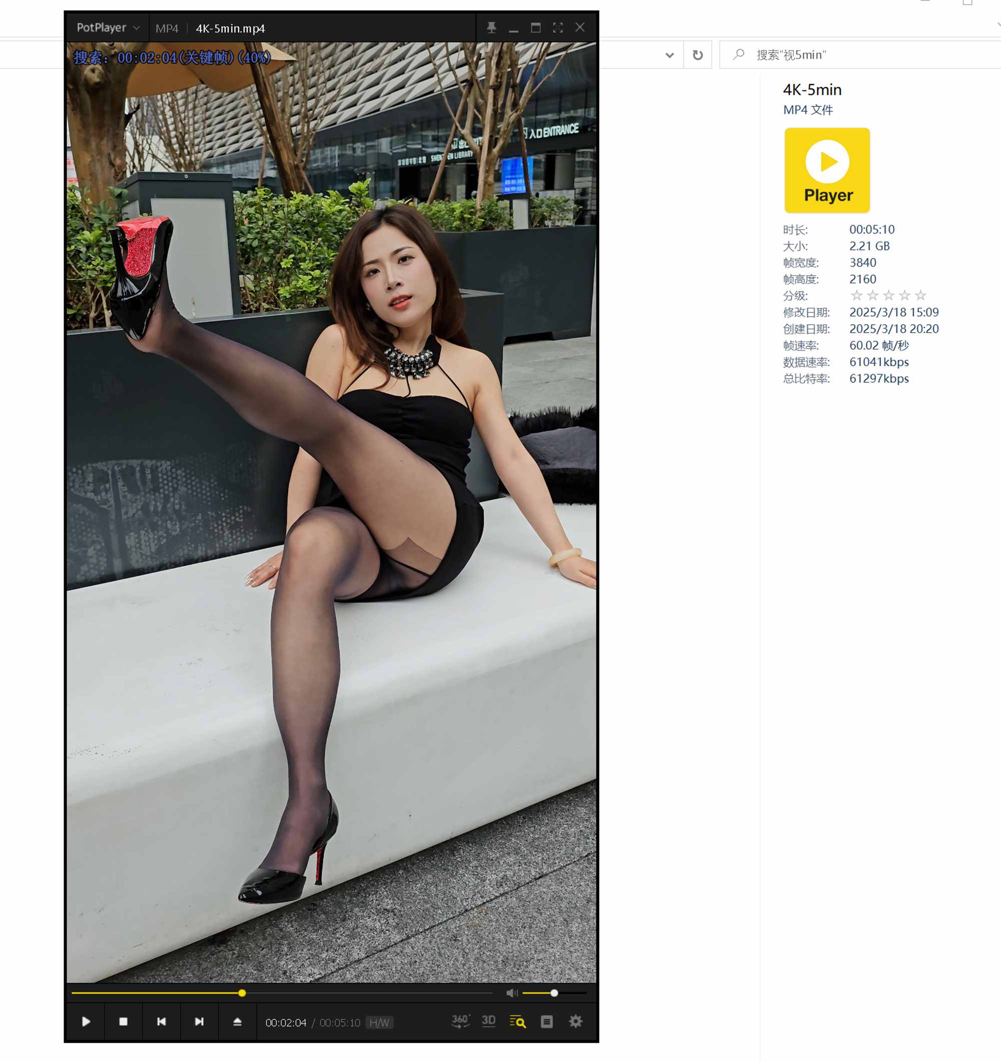This screenshot has width=1001, height=1062.
Task: Click the refresh button in Explorer
Action: coord(697,55)
